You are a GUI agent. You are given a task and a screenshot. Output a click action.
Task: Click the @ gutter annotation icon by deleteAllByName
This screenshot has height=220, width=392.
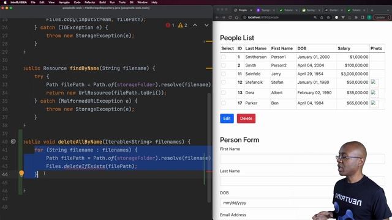(x=13, y=141)
